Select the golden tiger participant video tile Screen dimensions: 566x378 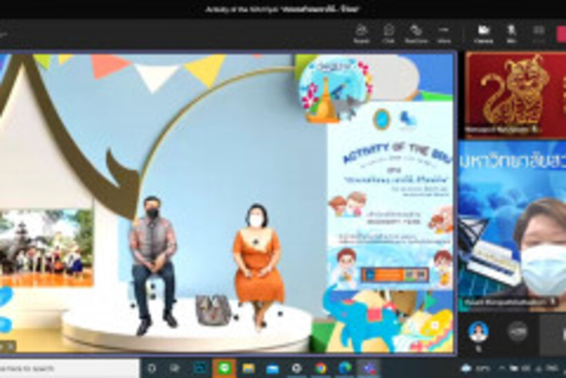(x=515, y=94)
